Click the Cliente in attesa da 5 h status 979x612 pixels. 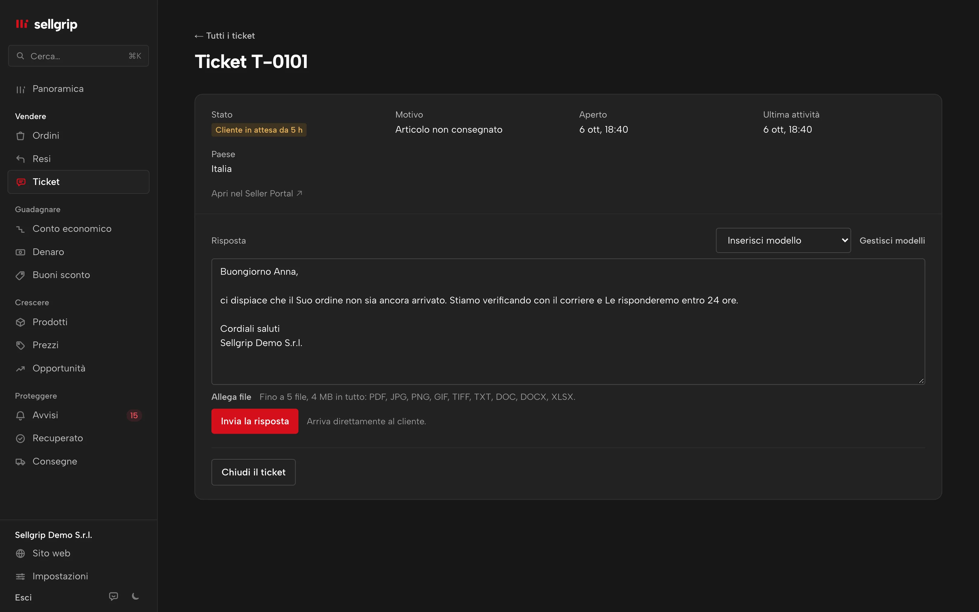259,130
